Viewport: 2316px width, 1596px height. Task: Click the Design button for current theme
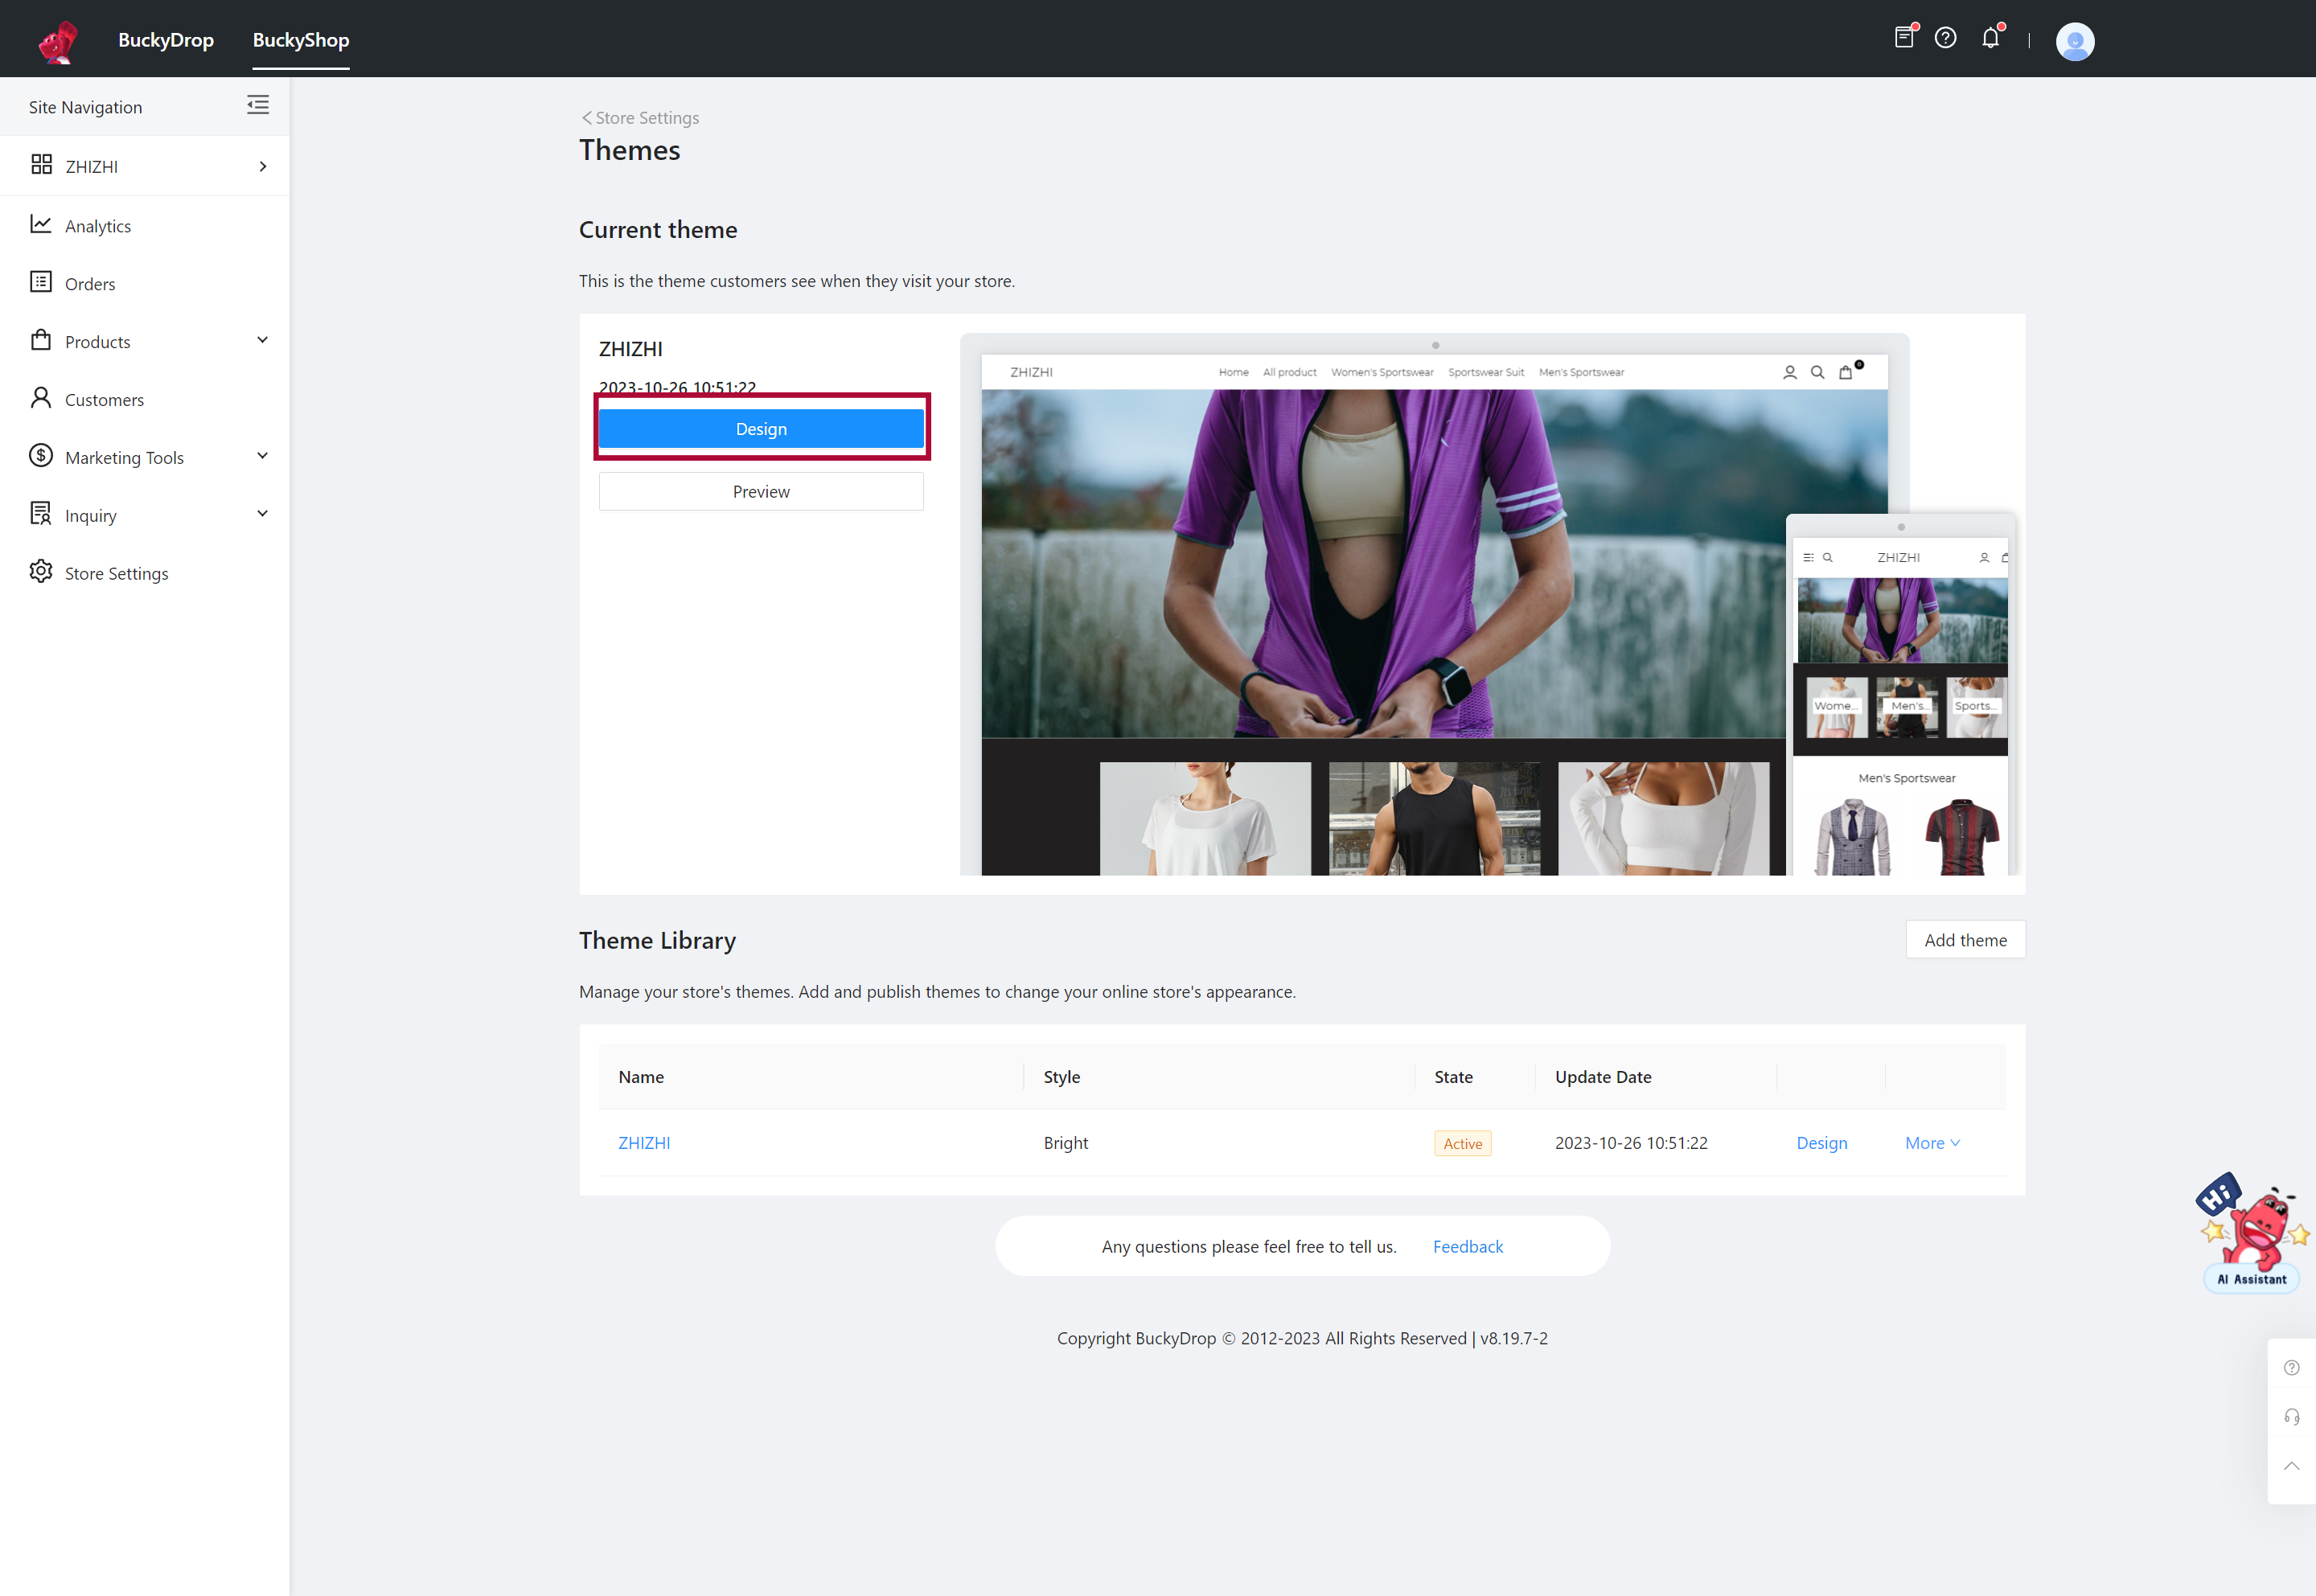[760, 428]
